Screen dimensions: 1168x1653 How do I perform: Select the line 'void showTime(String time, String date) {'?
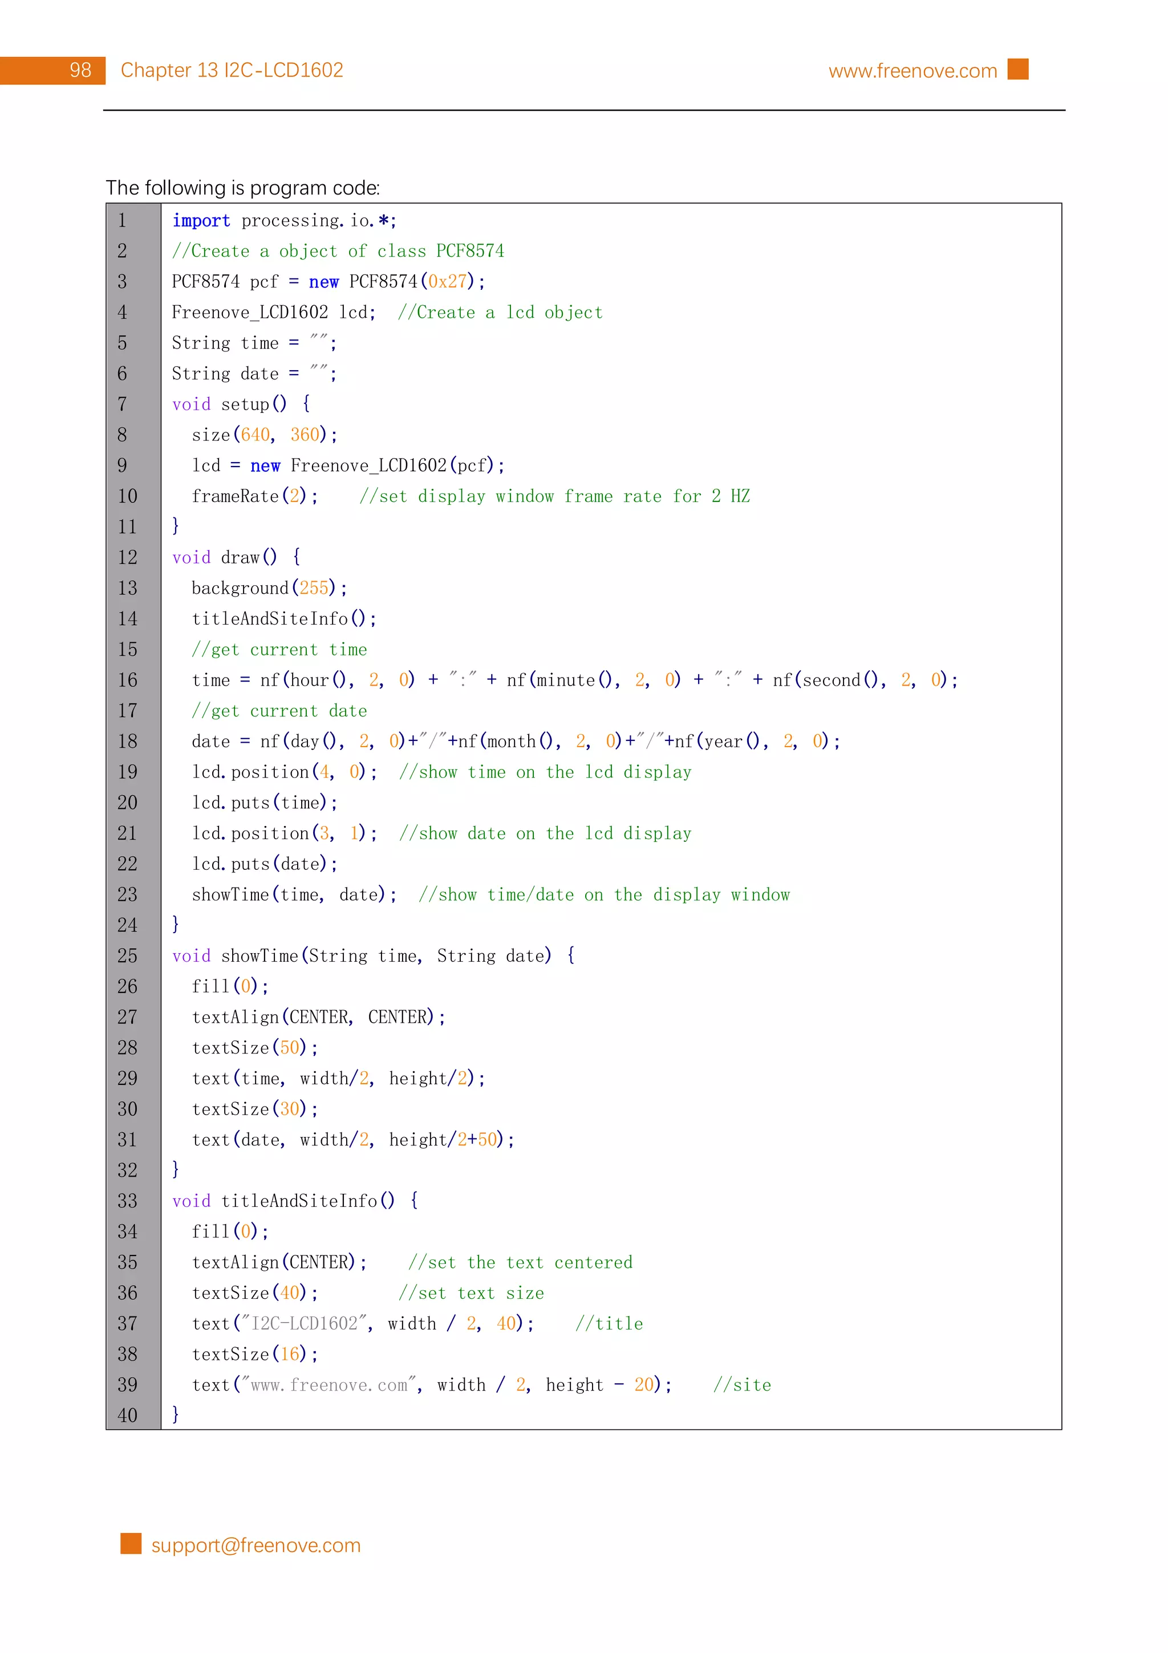(x=374, y=955)
